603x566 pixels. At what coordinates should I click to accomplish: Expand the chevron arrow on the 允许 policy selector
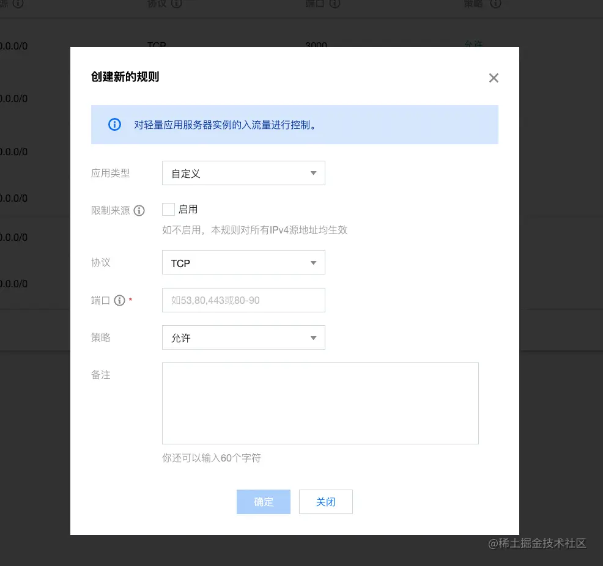point(313,337)
